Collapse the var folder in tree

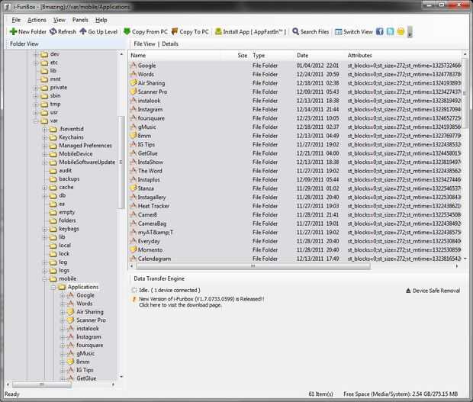coord(36,121)
